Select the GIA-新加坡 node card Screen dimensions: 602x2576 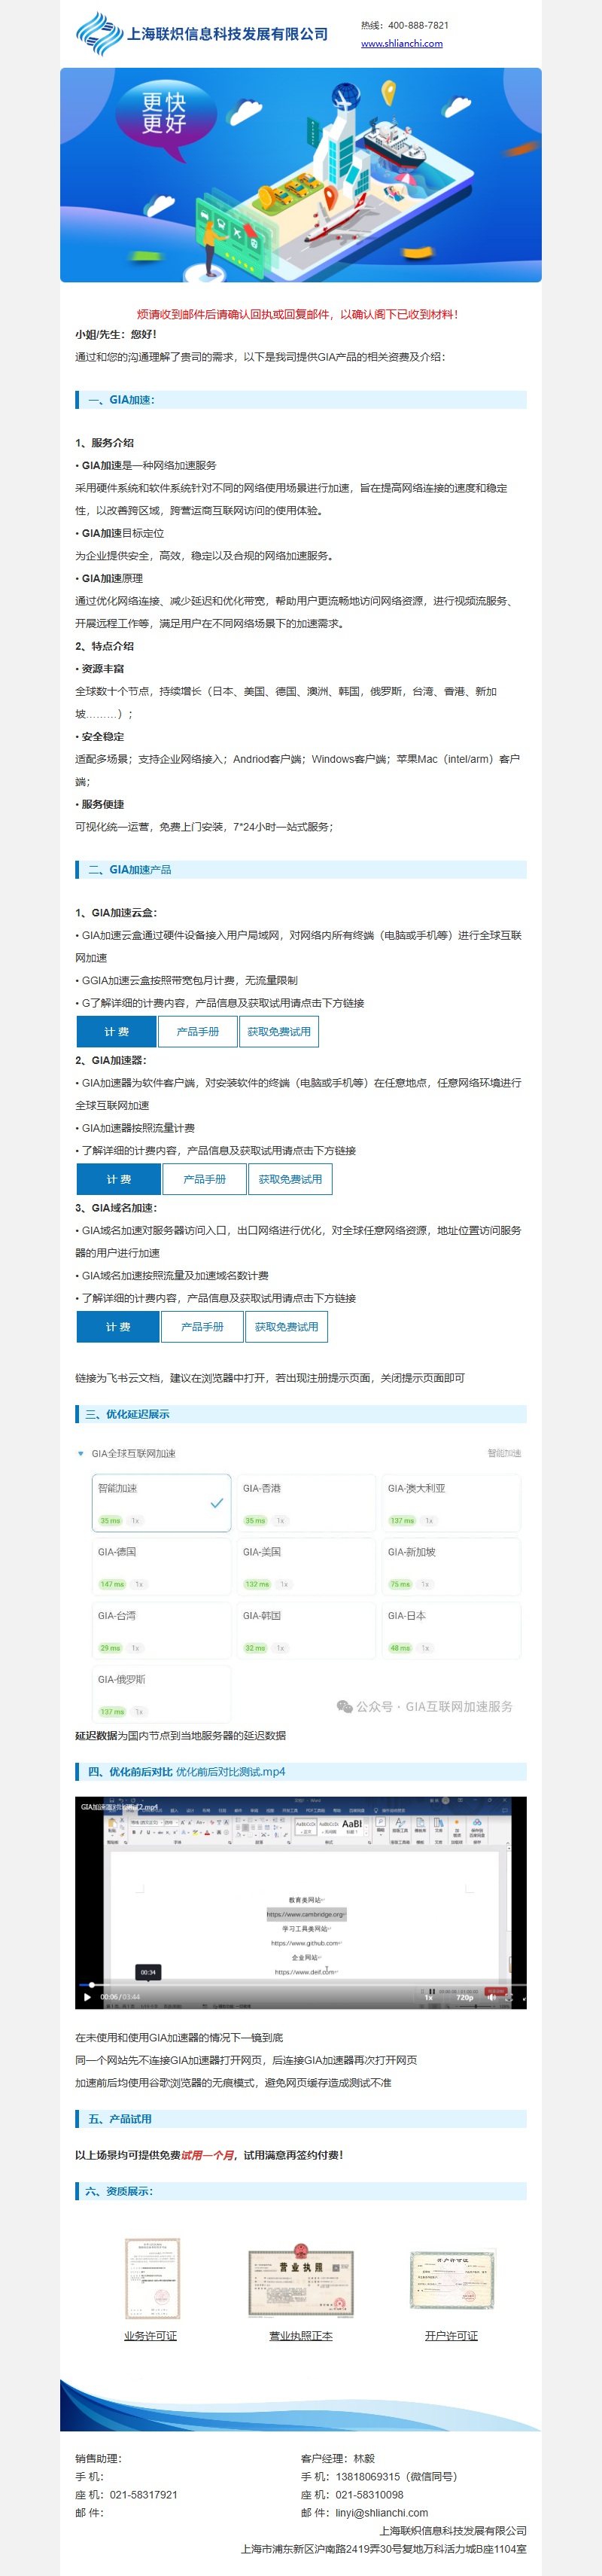pyautogui.click(x=451, y=1567)
